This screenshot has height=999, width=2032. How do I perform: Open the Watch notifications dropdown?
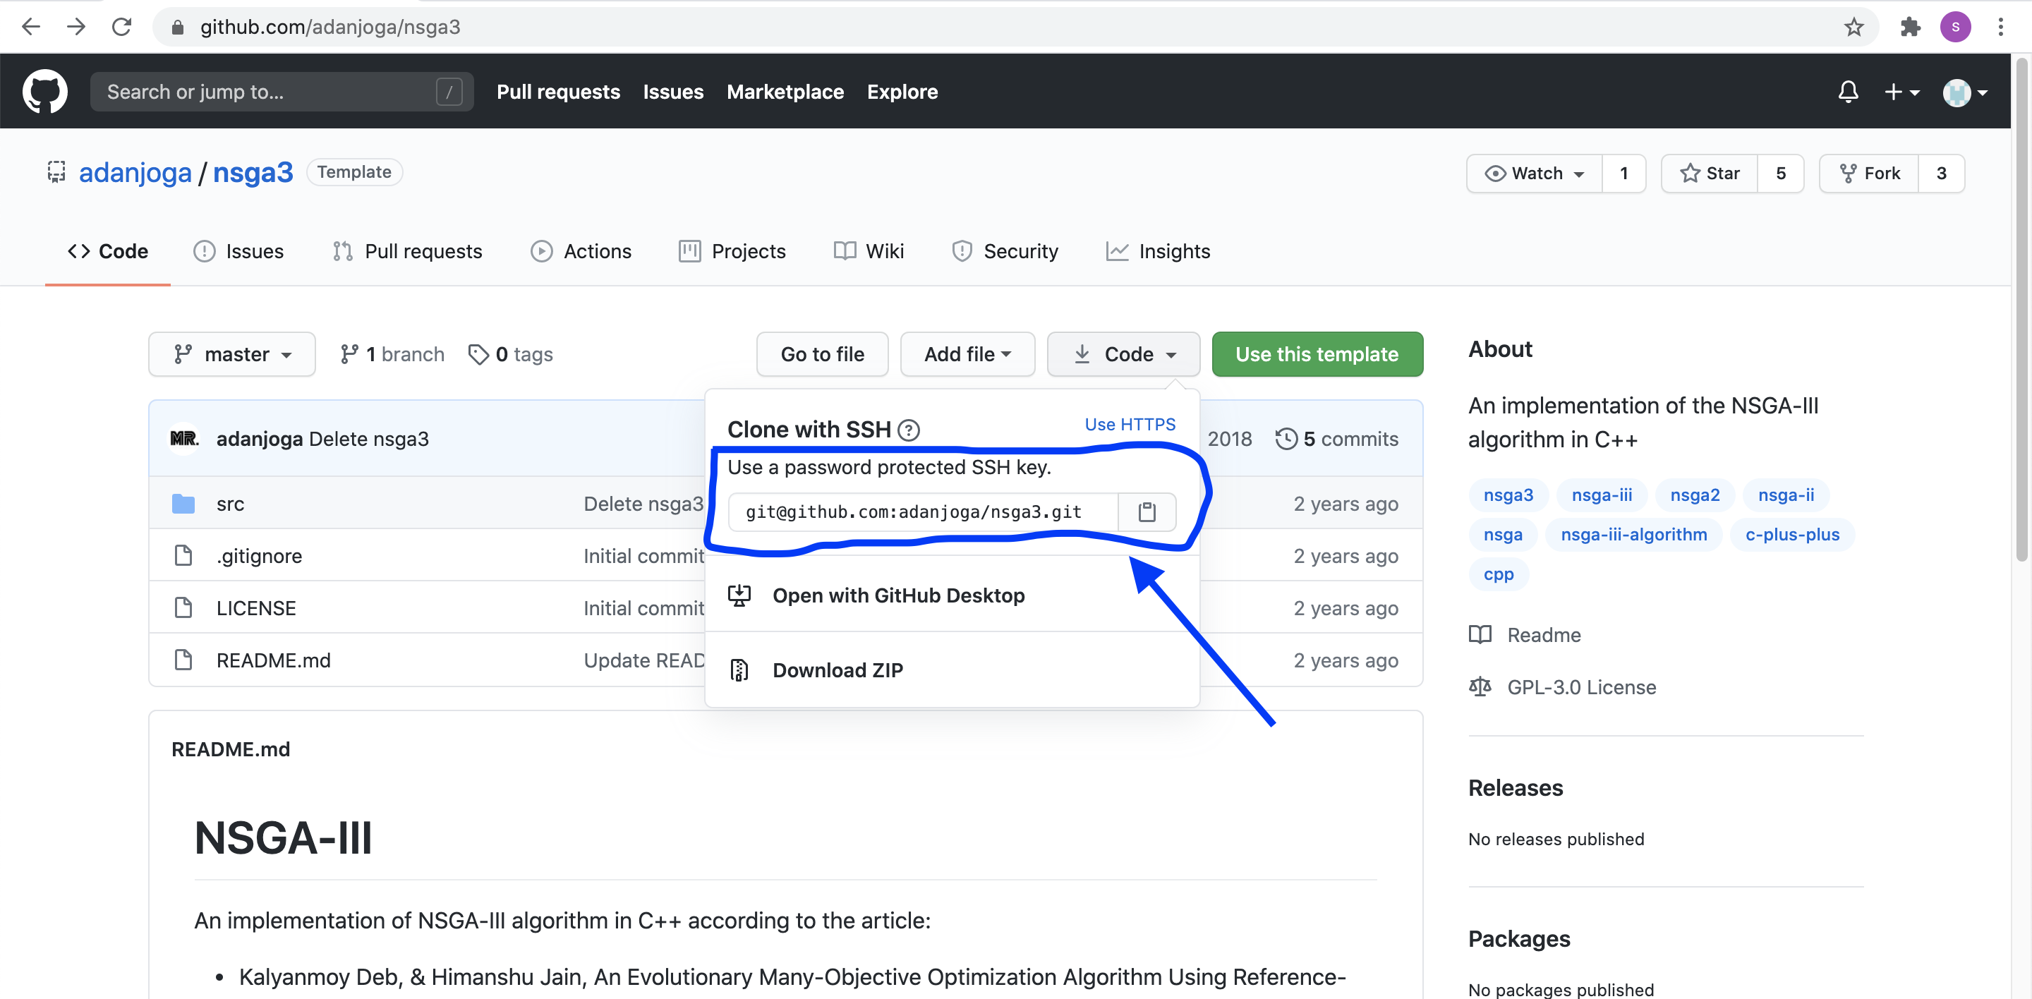pos(1535,174)
